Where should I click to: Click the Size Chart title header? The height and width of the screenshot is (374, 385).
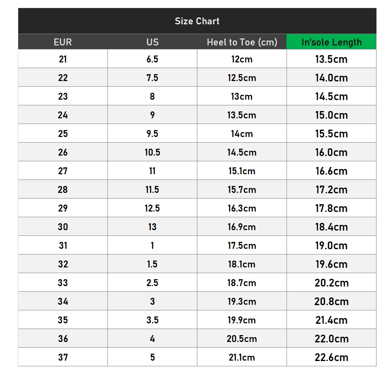tap(197, 21)
